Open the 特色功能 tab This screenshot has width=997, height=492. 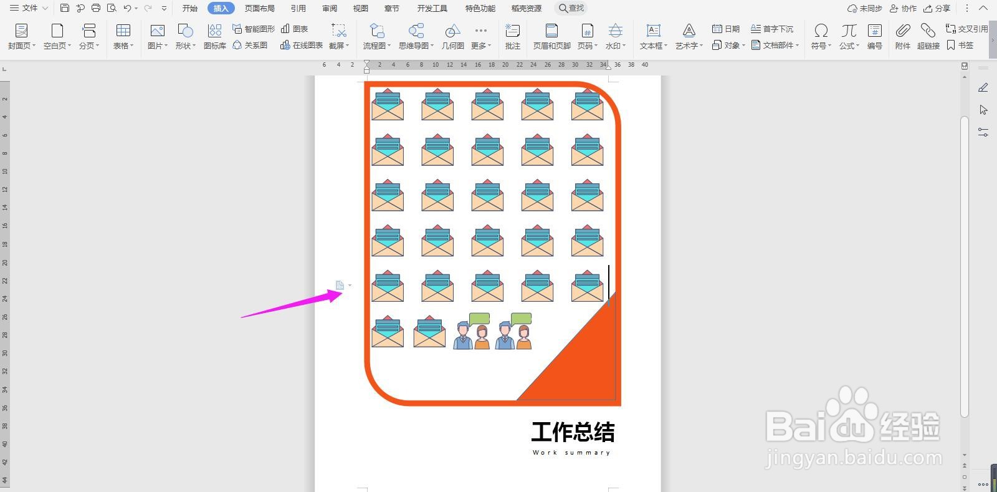click(x=480, y=8)
